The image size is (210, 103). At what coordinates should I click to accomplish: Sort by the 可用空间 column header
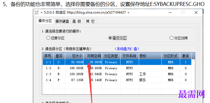click(93, 56)
